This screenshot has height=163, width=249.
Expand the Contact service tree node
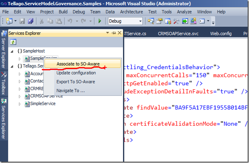20,81
